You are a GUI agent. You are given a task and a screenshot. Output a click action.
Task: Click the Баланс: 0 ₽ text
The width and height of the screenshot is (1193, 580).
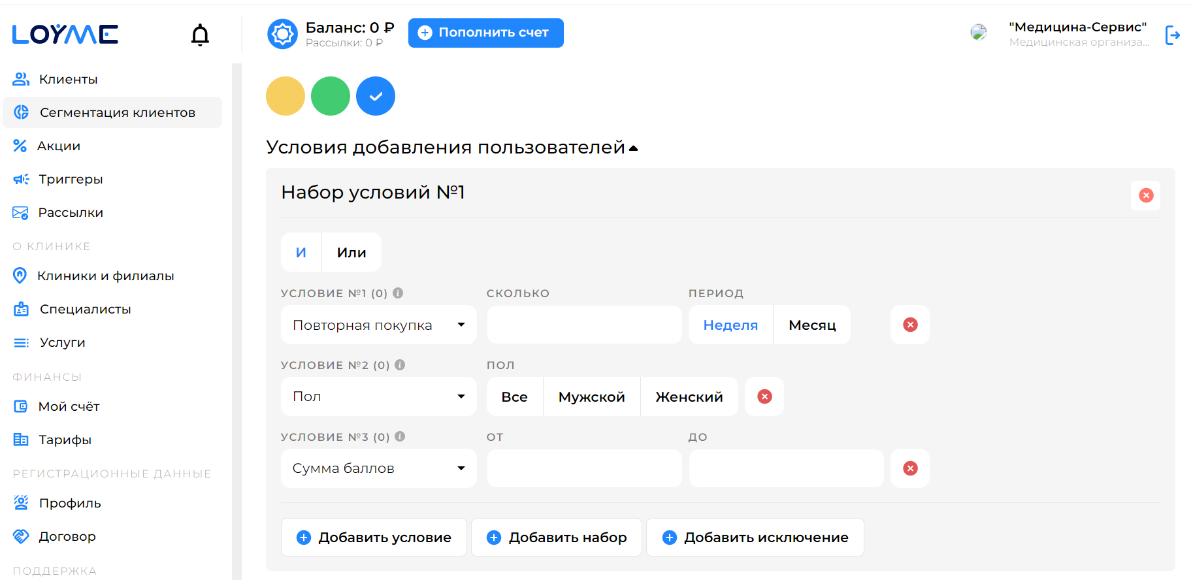click(x=350, y=27)
